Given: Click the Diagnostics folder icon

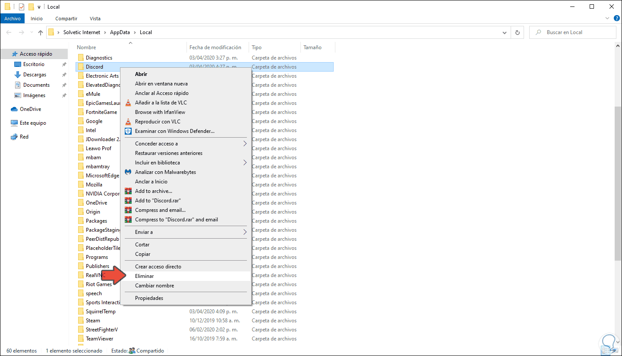Looking at the screenshot, I should point(80,58).
